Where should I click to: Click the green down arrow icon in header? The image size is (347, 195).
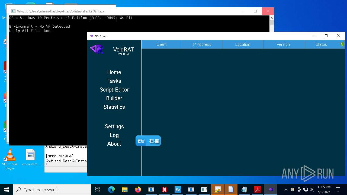(342, 44)
